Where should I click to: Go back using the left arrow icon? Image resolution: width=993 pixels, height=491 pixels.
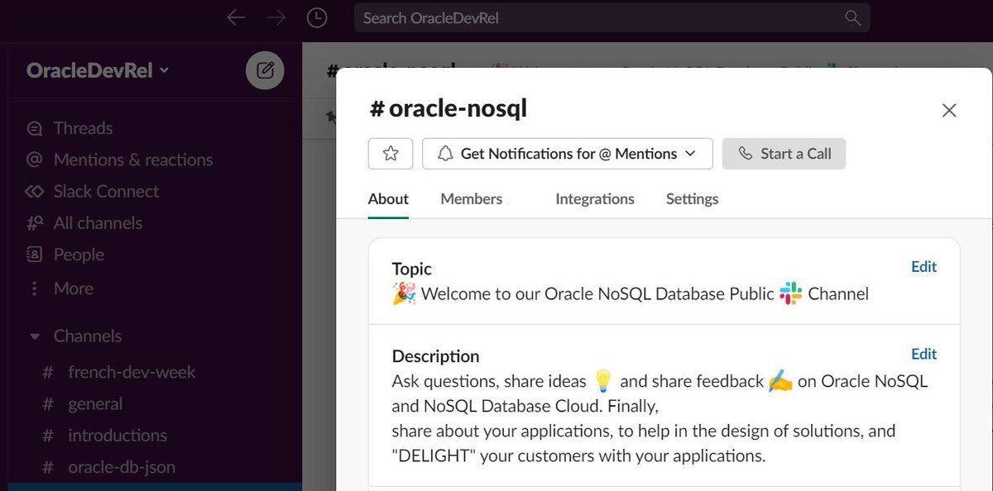pyautogui.click(x=236, y=18)
